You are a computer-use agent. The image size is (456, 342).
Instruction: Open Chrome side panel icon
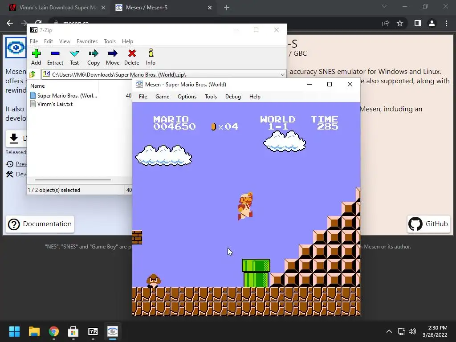click(418, 23)
